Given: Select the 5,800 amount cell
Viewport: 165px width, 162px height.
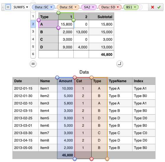Looking at the screenshot, I should 66,103.
